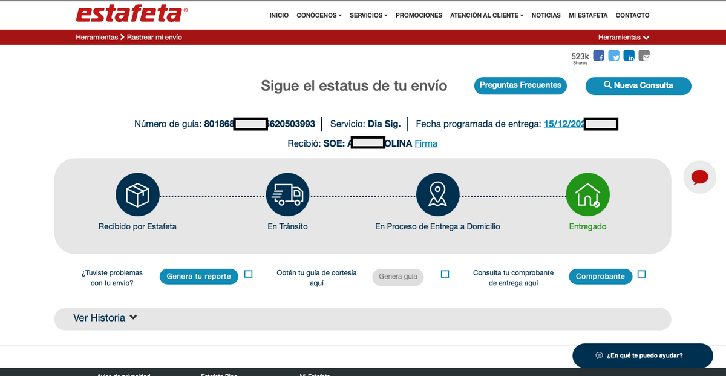Click the Recibido por Estafeta box icon
Viewport: 726px width, 376px height.
pyautogui.click(x=137, y=195)
